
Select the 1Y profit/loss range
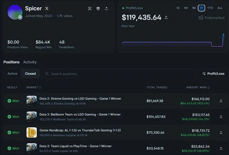coord(201,8)
